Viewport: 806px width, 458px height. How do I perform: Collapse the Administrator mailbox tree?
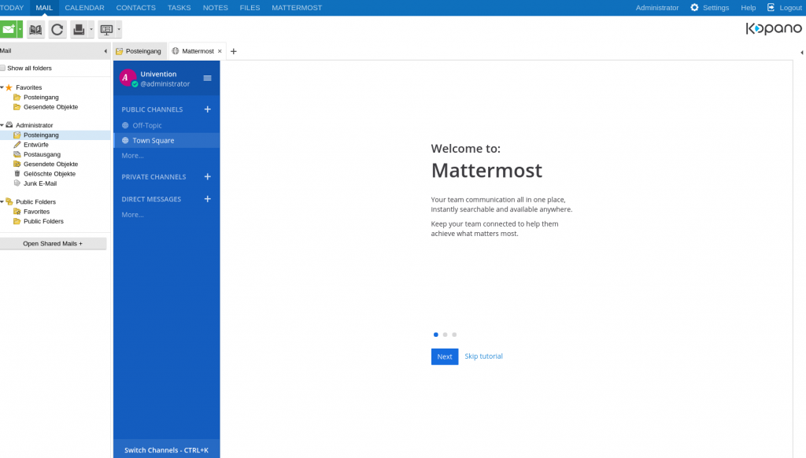point(2,125)
